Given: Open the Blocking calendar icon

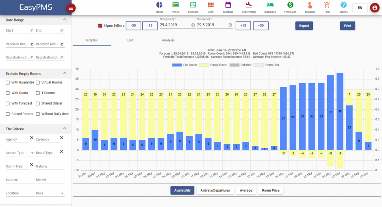Looking at the screenshot, I should pos(228,5).
